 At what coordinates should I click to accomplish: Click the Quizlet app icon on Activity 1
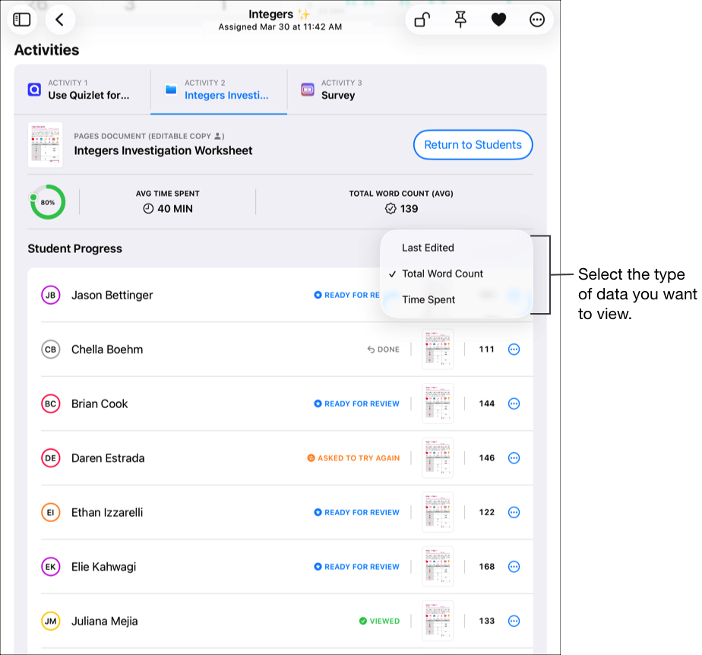[x=33, y=90]
